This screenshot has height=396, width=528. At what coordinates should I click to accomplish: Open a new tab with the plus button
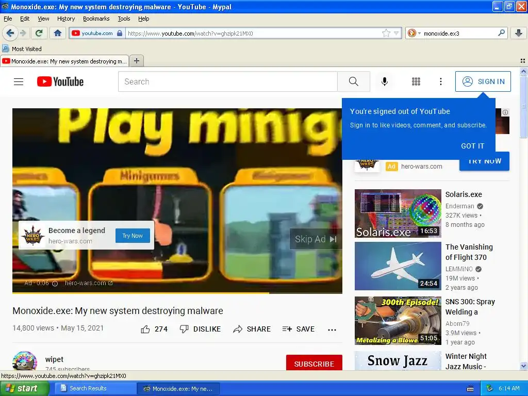pos(136,61)
